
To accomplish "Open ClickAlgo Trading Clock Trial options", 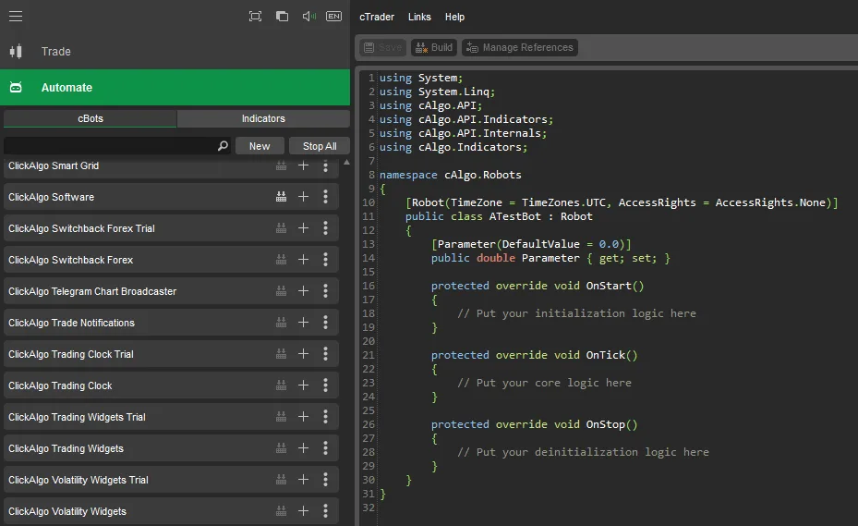I will tap(326, 354).
